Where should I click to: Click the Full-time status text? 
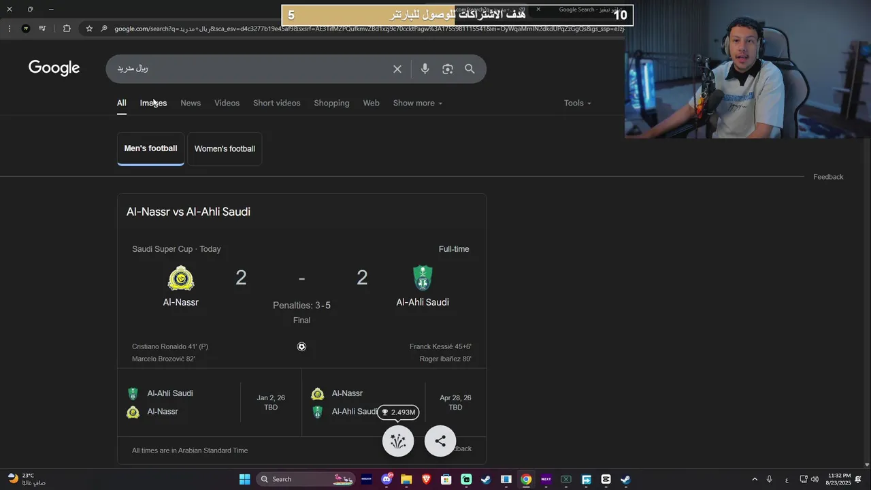tap(454, 249)
